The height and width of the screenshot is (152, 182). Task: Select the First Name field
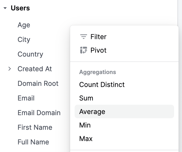pyautogui.click(x=35, y=128)
